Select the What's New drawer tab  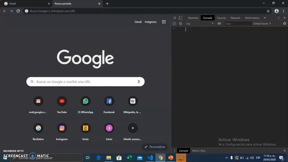199,151
